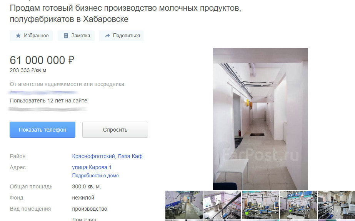Click the Спросить button
The image size is (355, 221).
(115, 130)
